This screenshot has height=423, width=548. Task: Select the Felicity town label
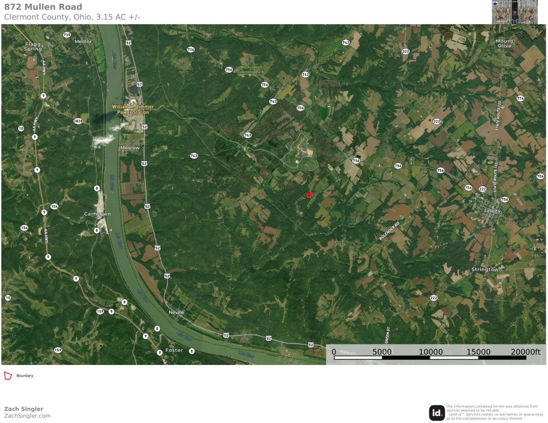(492, 211)
